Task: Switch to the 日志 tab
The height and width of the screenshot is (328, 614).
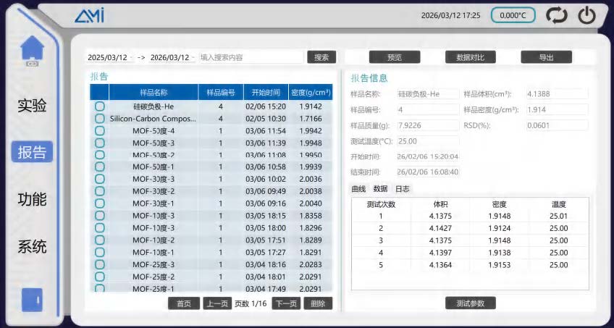Action: coord(402,189)
